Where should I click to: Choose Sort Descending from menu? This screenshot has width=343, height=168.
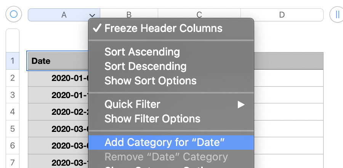tap(145, 66)
